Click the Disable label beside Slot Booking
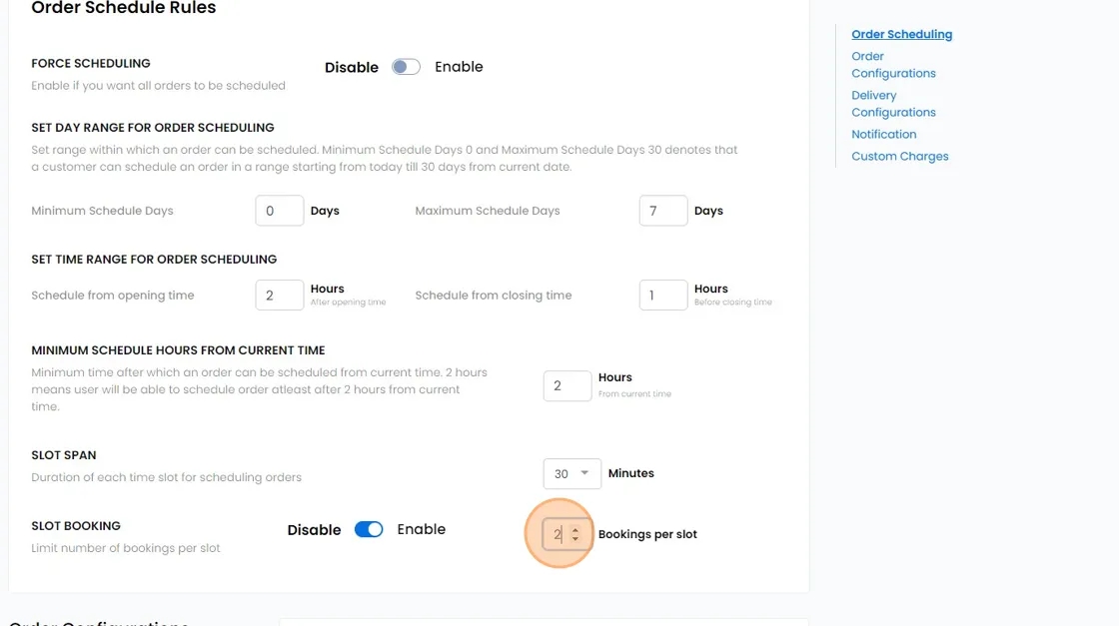Viewport: 1119px width, 626px height. [x=314, y=530]
